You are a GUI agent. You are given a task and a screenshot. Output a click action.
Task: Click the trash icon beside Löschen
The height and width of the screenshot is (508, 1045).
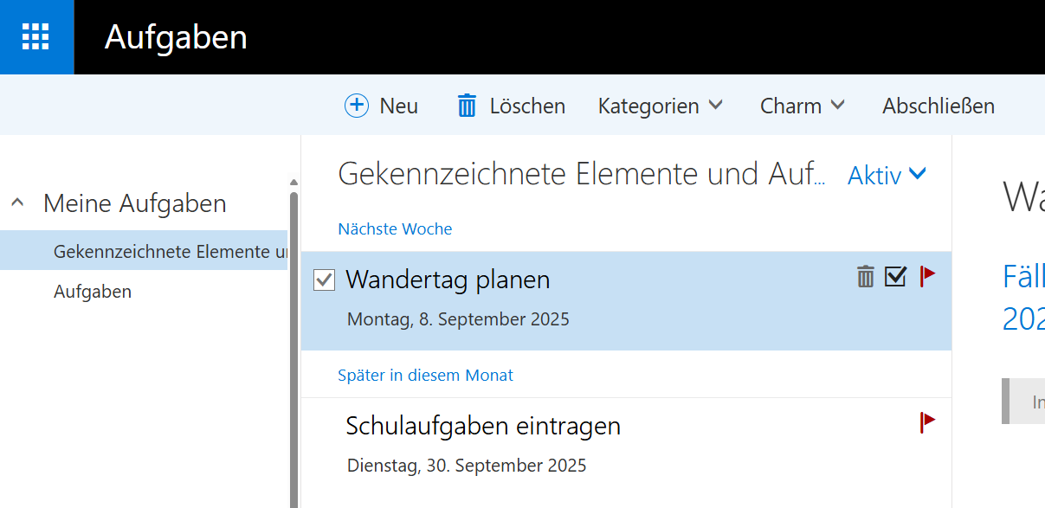coord(467,106)
